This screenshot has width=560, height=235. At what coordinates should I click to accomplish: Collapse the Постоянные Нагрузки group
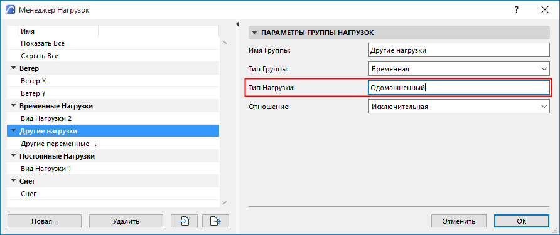tap(14, 156)
